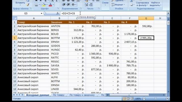Jump to the first sheet tab arrow
182x102 pixels.
point(14,95)
